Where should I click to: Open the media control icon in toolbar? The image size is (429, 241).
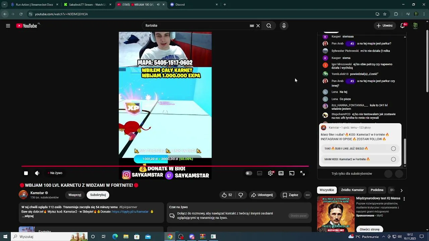pyautogui.click(x=408, y=14)
